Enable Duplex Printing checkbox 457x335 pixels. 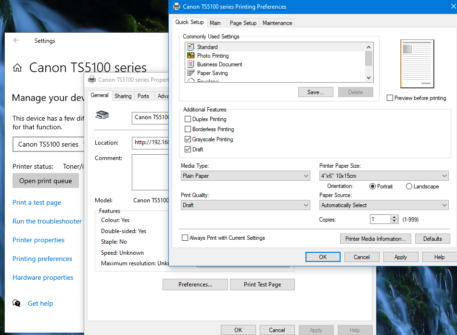click(188, 119)
